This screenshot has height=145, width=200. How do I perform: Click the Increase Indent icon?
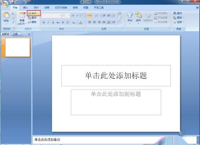pyautogui.click(x=108, y=16)
